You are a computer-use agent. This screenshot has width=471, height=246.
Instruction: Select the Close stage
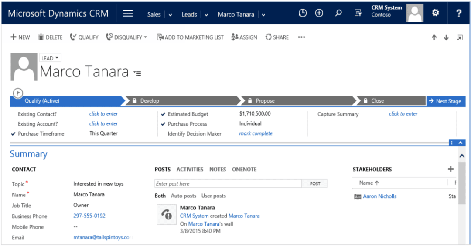391,101
